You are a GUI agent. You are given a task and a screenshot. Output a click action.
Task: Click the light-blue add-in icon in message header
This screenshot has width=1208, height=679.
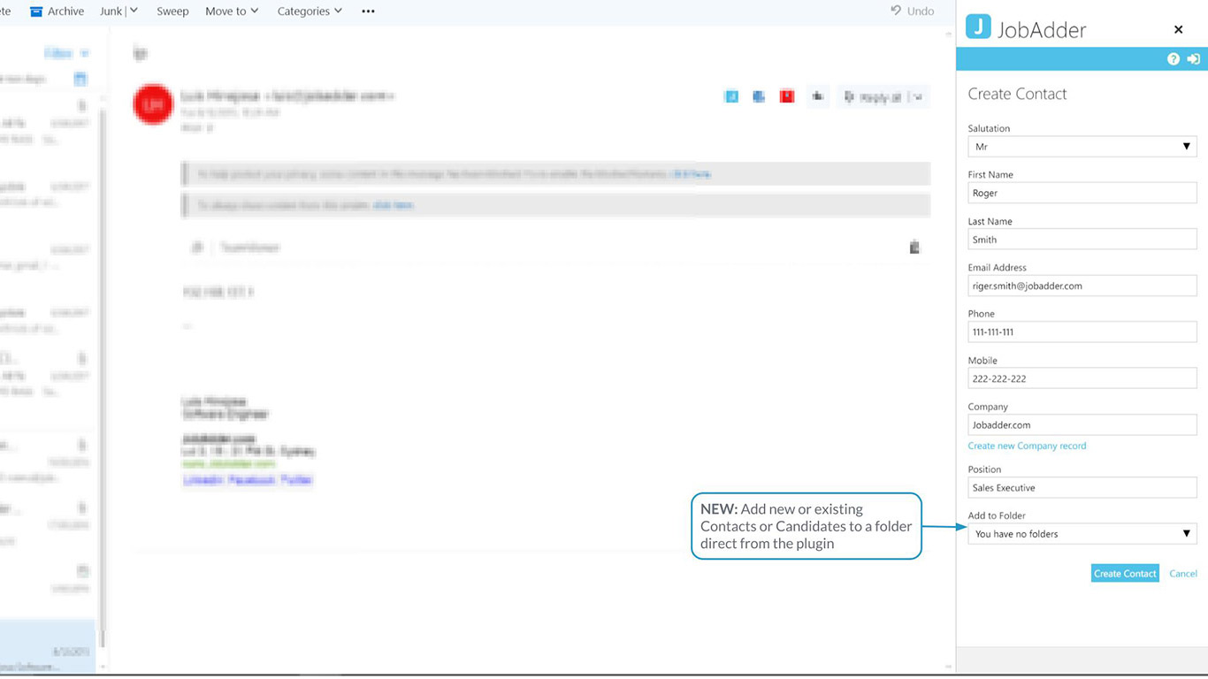click(731, 96)
